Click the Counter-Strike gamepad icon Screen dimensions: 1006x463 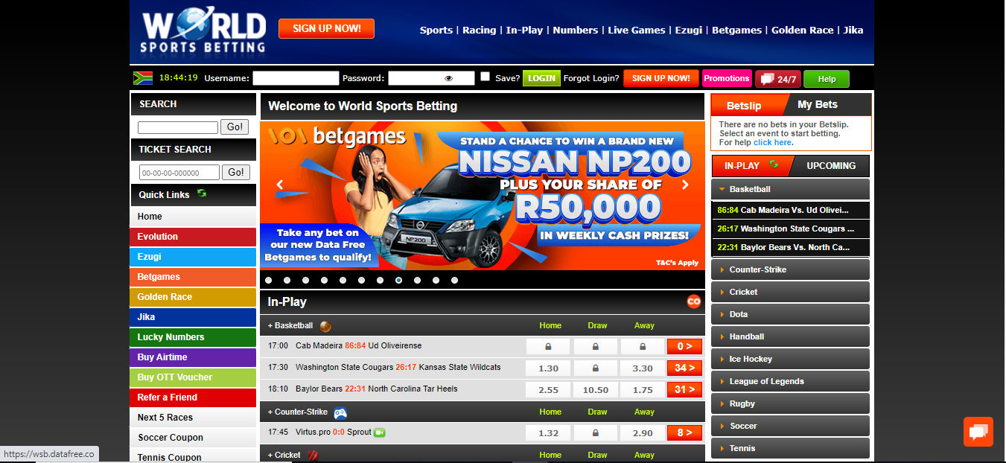[340, 412]
